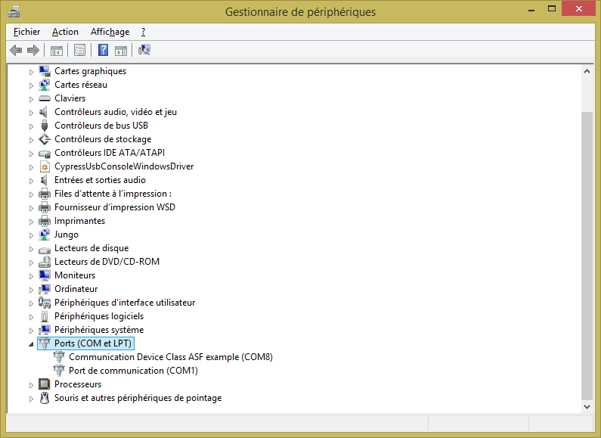Expand the Processeurs category
Viewport: 601px width, 438px height.
pyautogui.click(x=32, y=384)
